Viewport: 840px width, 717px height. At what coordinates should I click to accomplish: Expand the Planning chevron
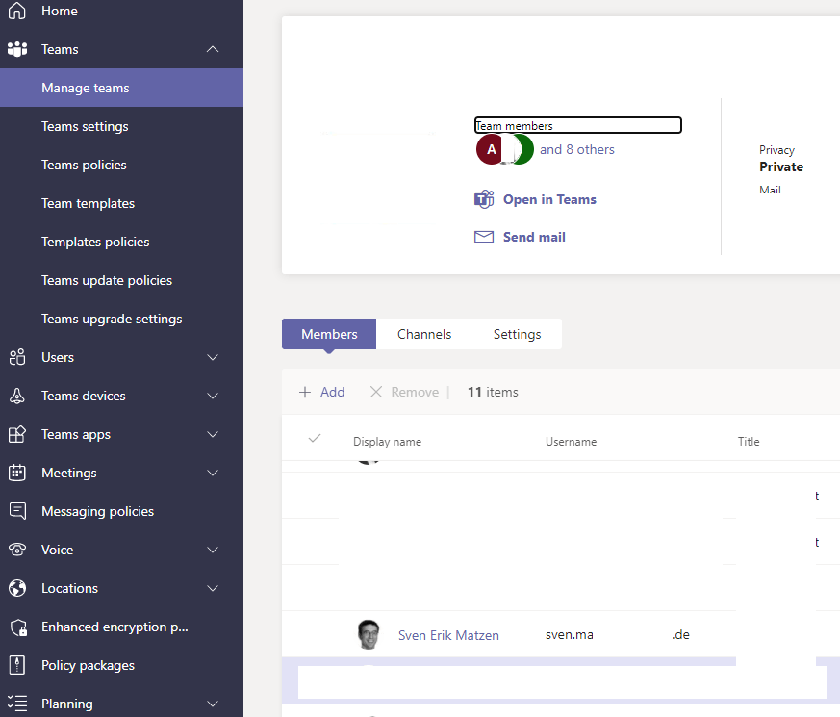[x=213, y=704]
